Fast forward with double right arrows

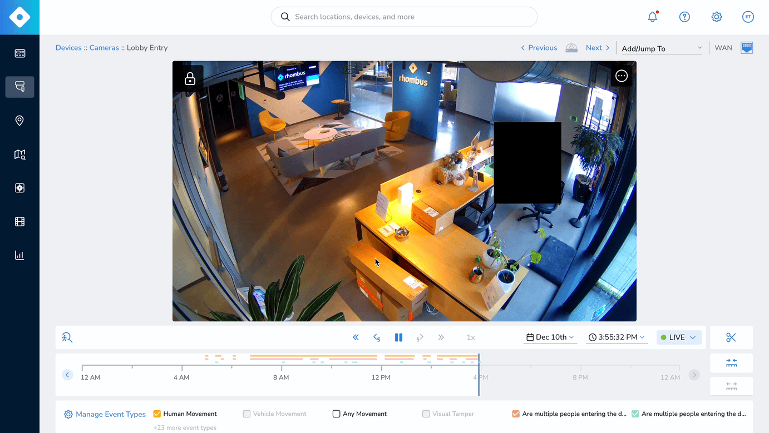(441, 337)
